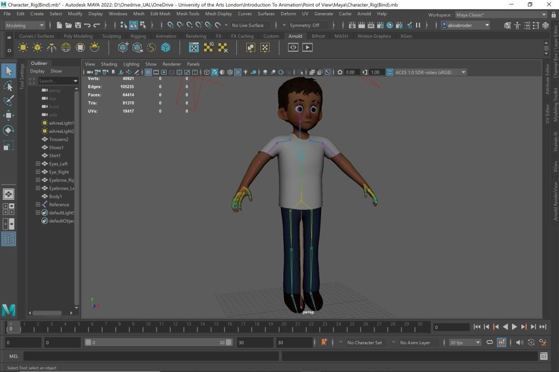Click the Arnold area light shelf icon
This screenshot has height=372, width=559.
(23, 48)
